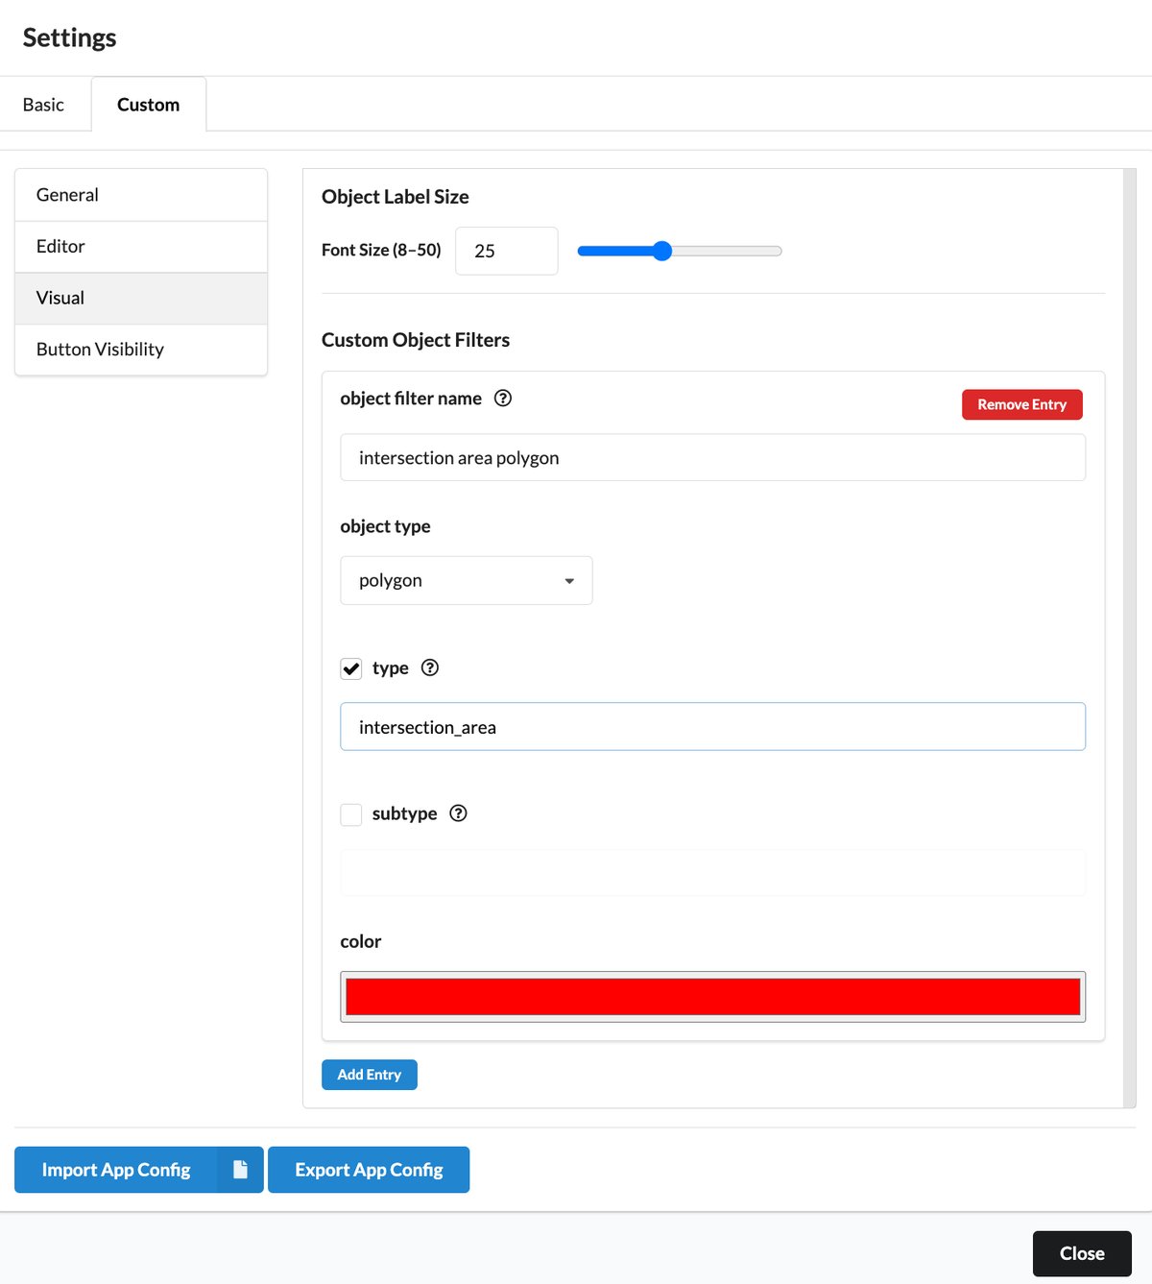Click the Remove Entry button
The width and height of the screenshot is (1152, 1284).
tap(1022, 404)
